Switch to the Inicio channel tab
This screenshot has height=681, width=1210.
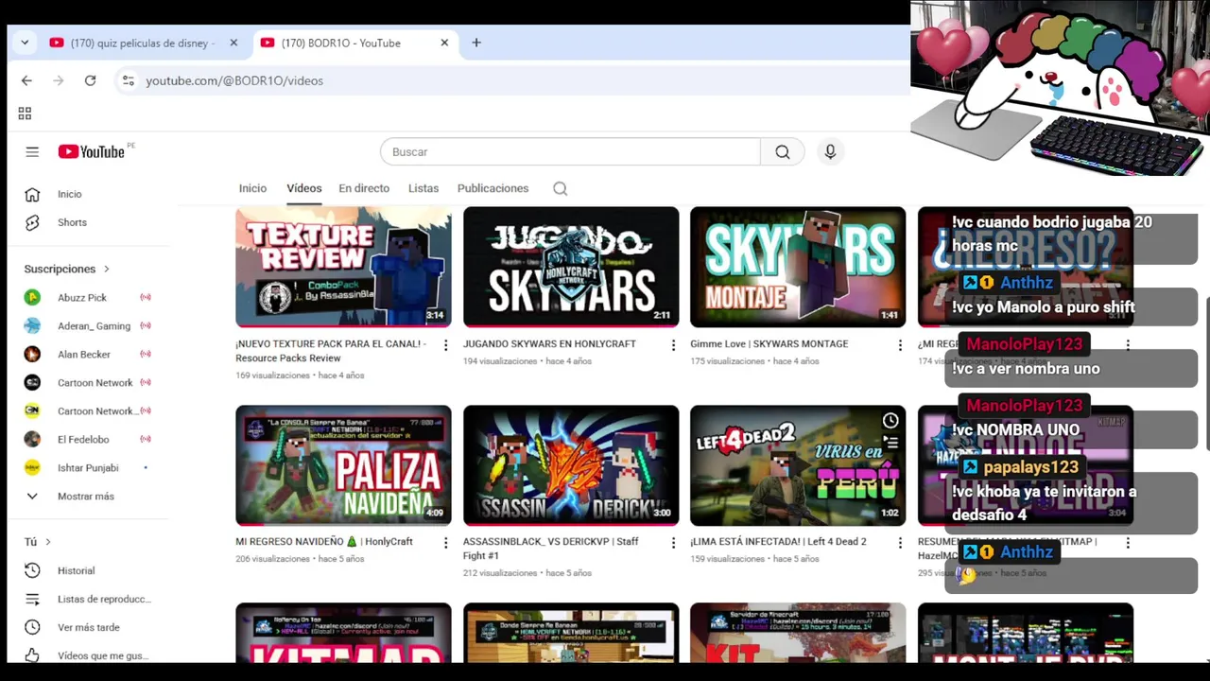252,188
